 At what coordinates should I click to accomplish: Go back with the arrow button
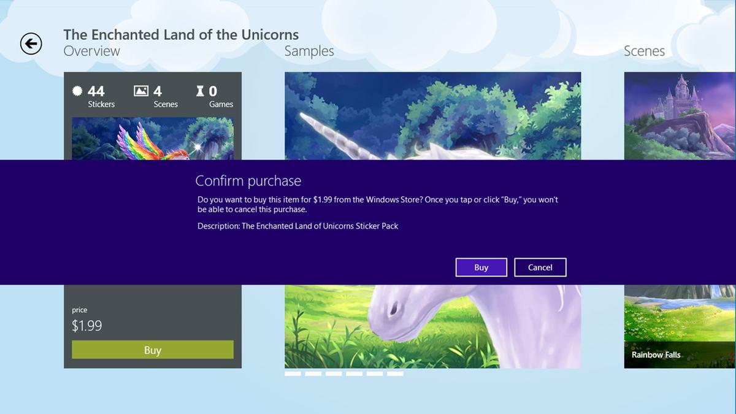coord(31,44)
